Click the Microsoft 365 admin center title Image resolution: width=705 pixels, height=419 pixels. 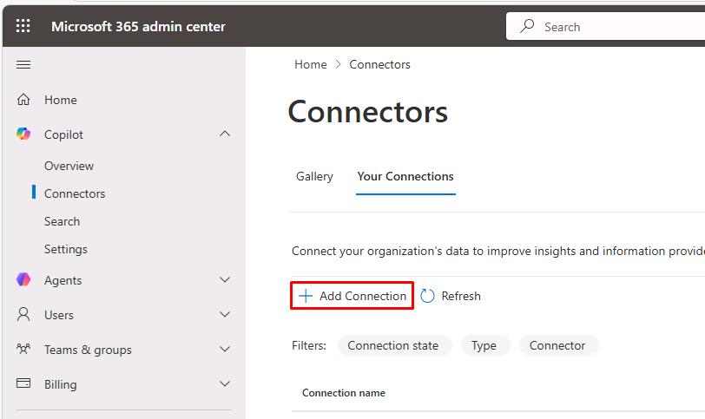(x=138, y=27)
